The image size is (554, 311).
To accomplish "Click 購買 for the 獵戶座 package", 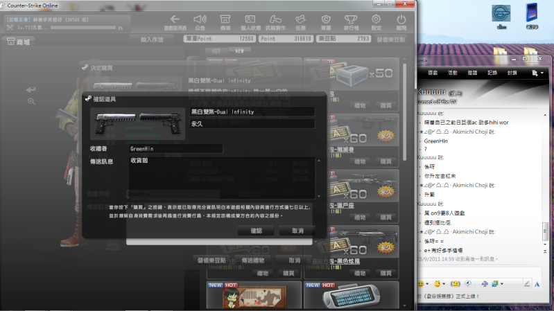I will (386, 217).
